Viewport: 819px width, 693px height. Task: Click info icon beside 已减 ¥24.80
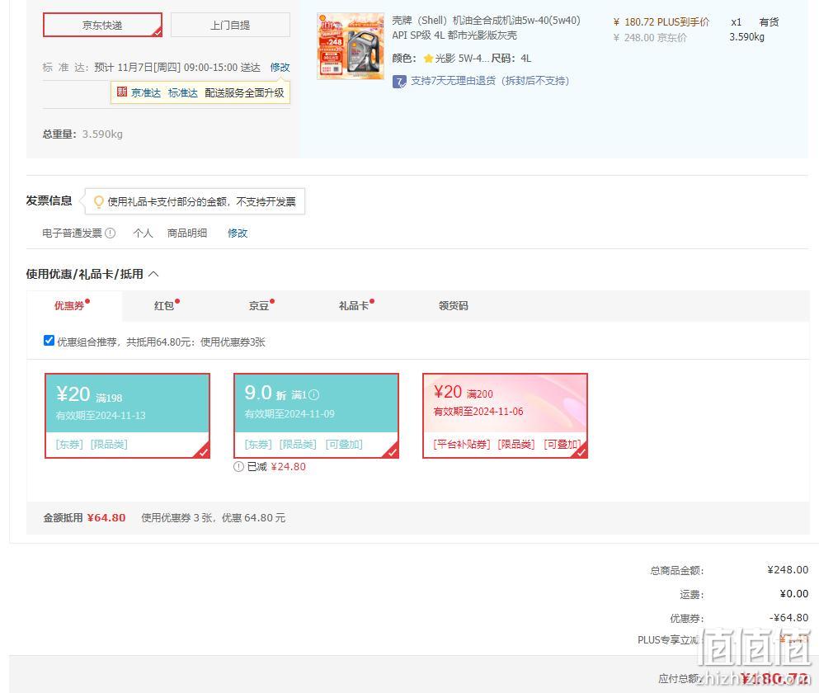point(238,467)
